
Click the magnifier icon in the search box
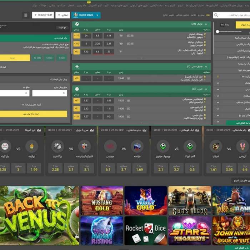216,15
